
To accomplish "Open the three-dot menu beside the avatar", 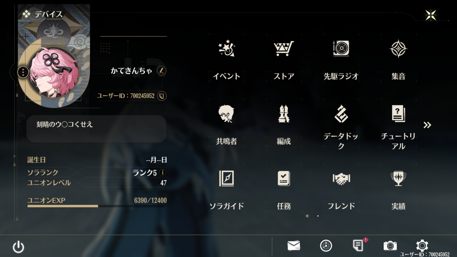I will [x=23, y=72].
